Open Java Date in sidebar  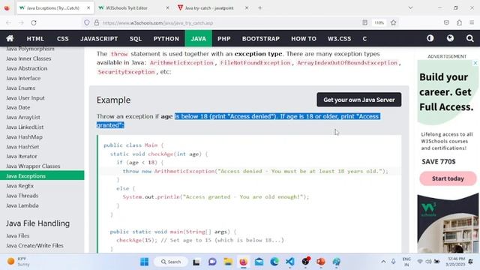(x=18, y=107)
